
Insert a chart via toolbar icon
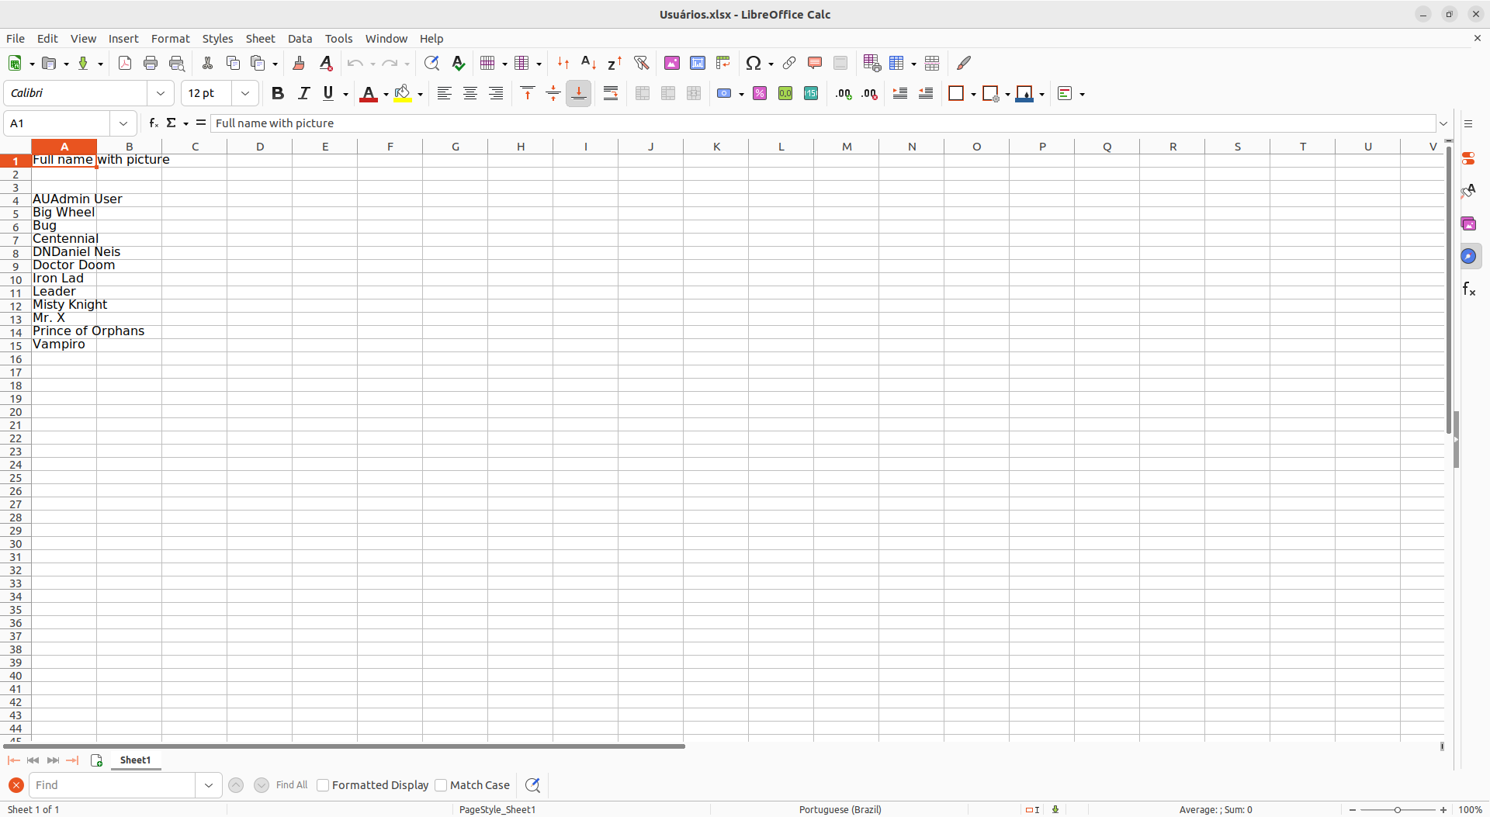[x=698, y=64]
